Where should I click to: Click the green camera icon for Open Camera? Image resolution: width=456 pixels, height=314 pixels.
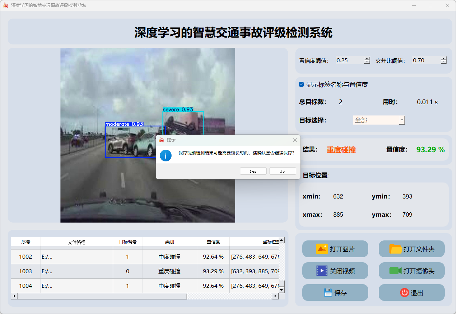(x=395, y=271)
